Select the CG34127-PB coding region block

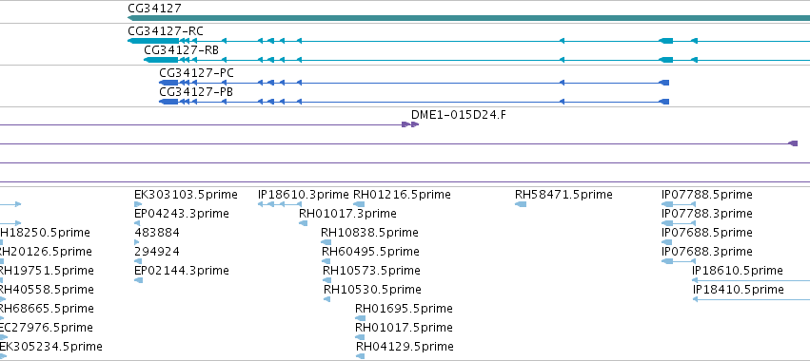click(168, 102)
